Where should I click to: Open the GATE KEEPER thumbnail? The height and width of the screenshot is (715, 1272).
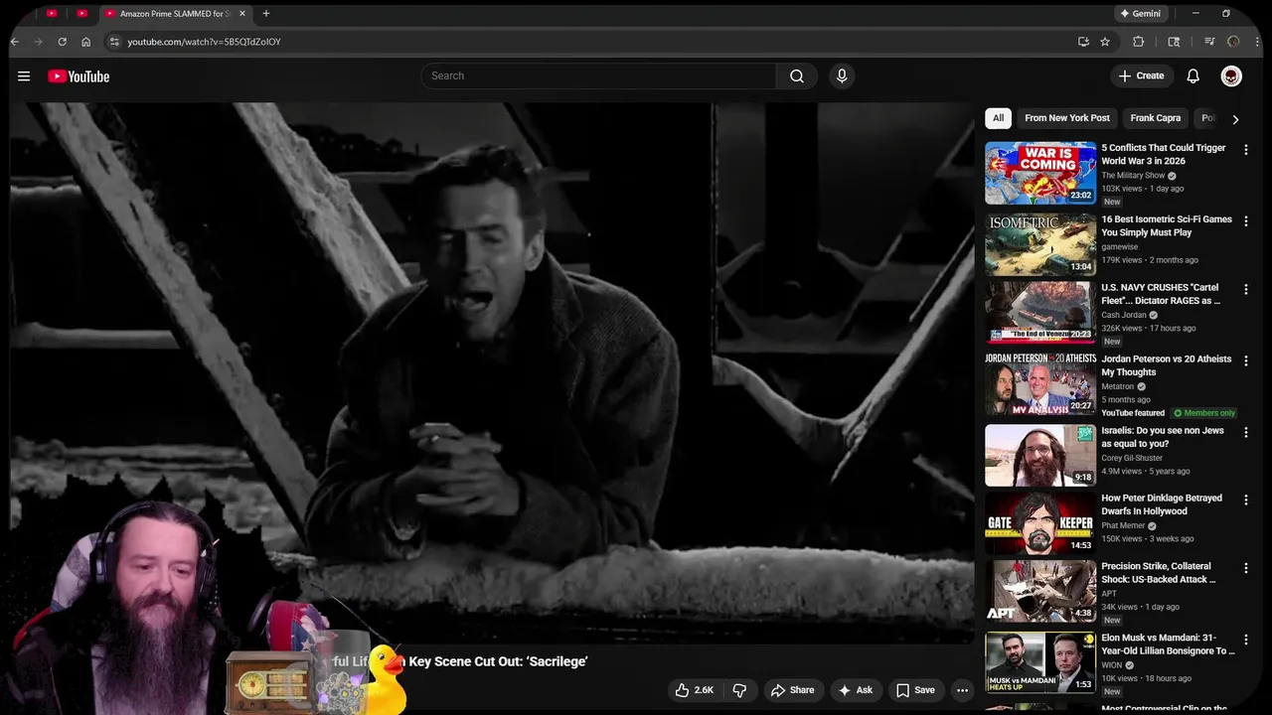1040,523
